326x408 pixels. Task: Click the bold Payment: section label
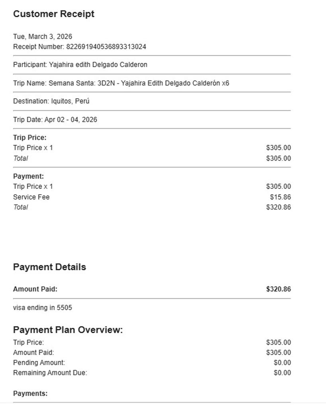pyautogui.click(x=29, y=176)
